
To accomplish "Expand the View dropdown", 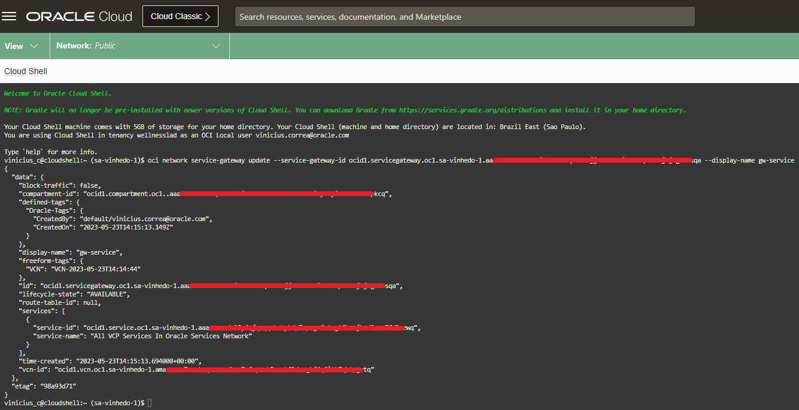I will point(24,45).
